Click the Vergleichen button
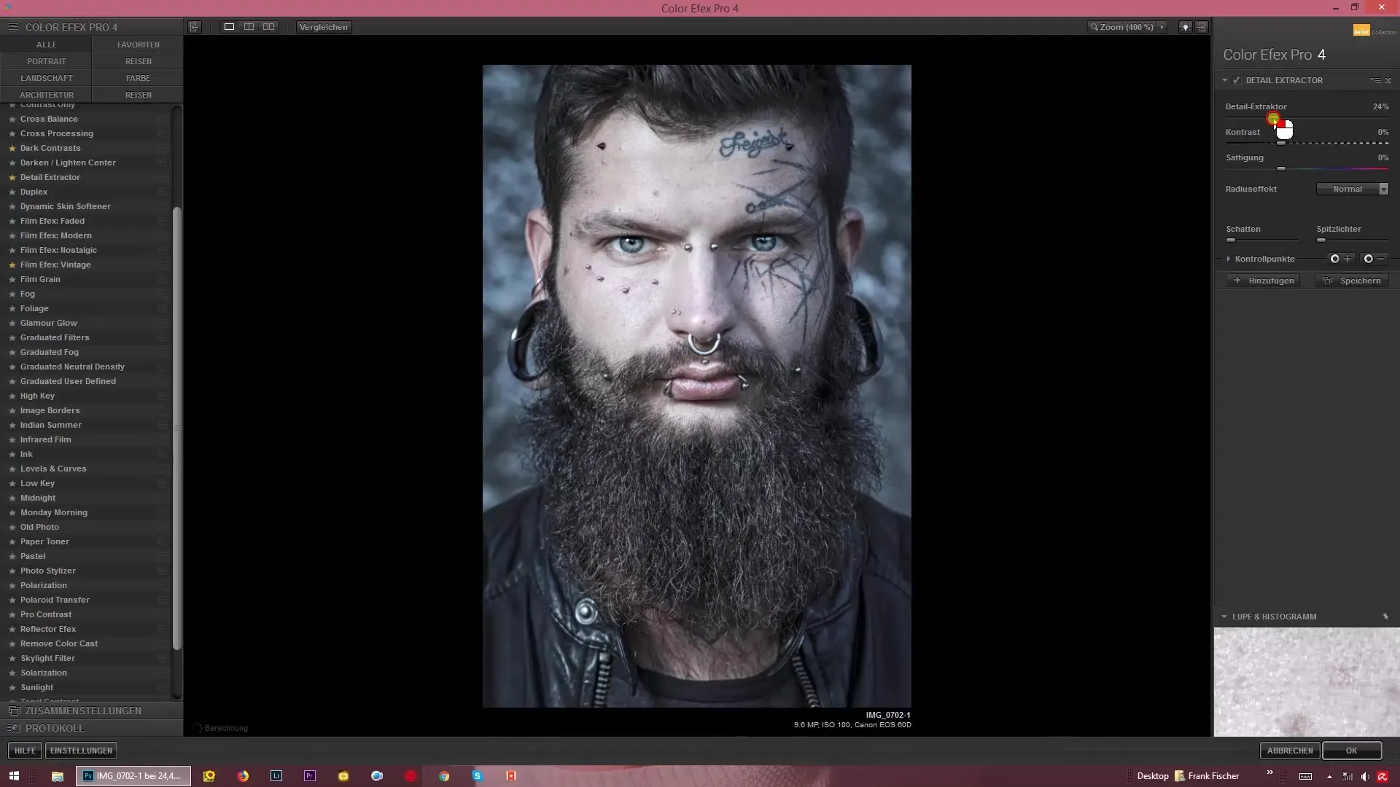This screenshot has width=1400, height=787. click(x=324, y=27)
